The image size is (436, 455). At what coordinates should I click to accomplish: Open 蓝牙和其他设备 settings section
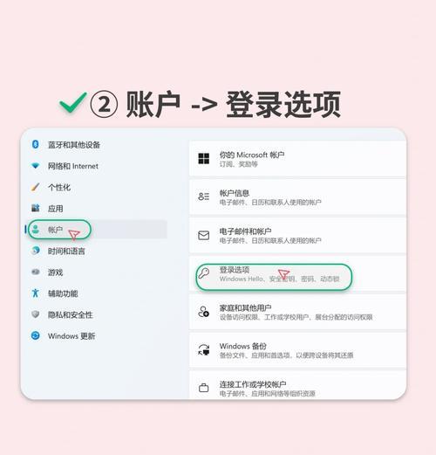click(98, 144)
